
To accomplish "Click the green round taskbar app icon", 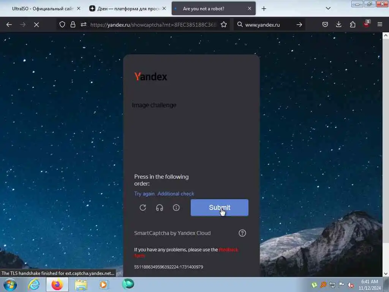I will (128, 284).
